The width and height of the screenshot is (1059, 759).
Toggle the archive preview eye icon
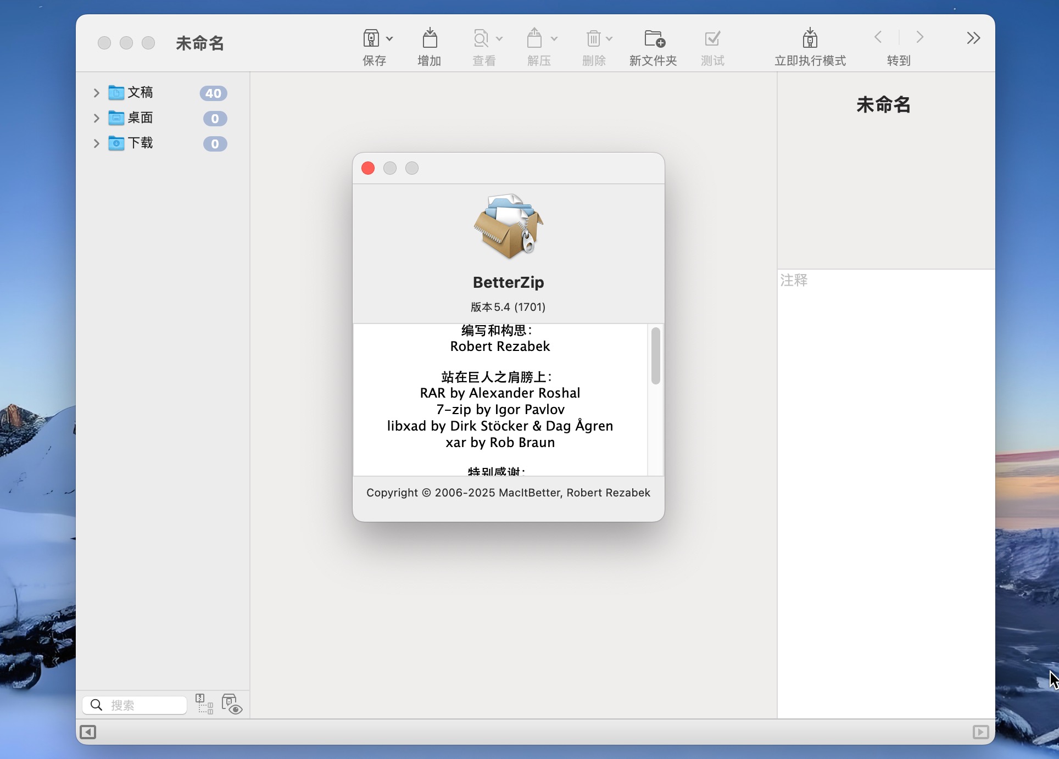pos(232,704)
